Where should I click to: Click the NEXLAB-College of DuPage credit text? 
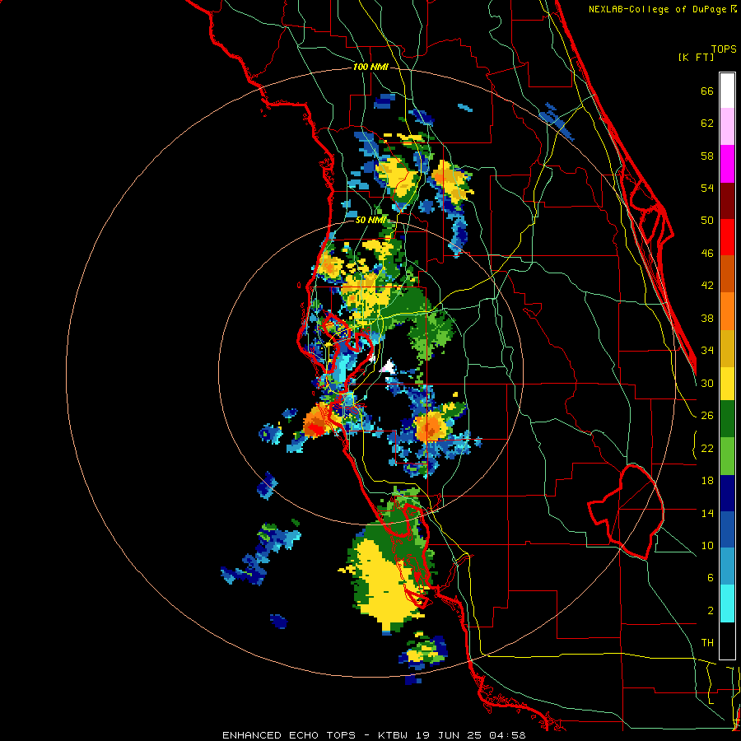pyautogui.click(x=662, y=9)
